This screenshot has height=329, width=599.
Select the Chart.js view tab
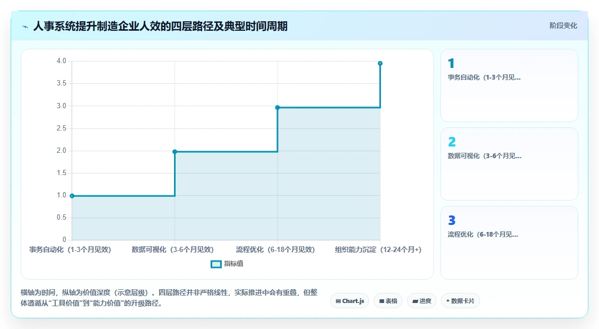point(350,301)
